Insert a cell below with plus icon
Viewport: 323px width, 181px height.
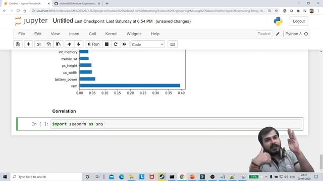point(28,44)
